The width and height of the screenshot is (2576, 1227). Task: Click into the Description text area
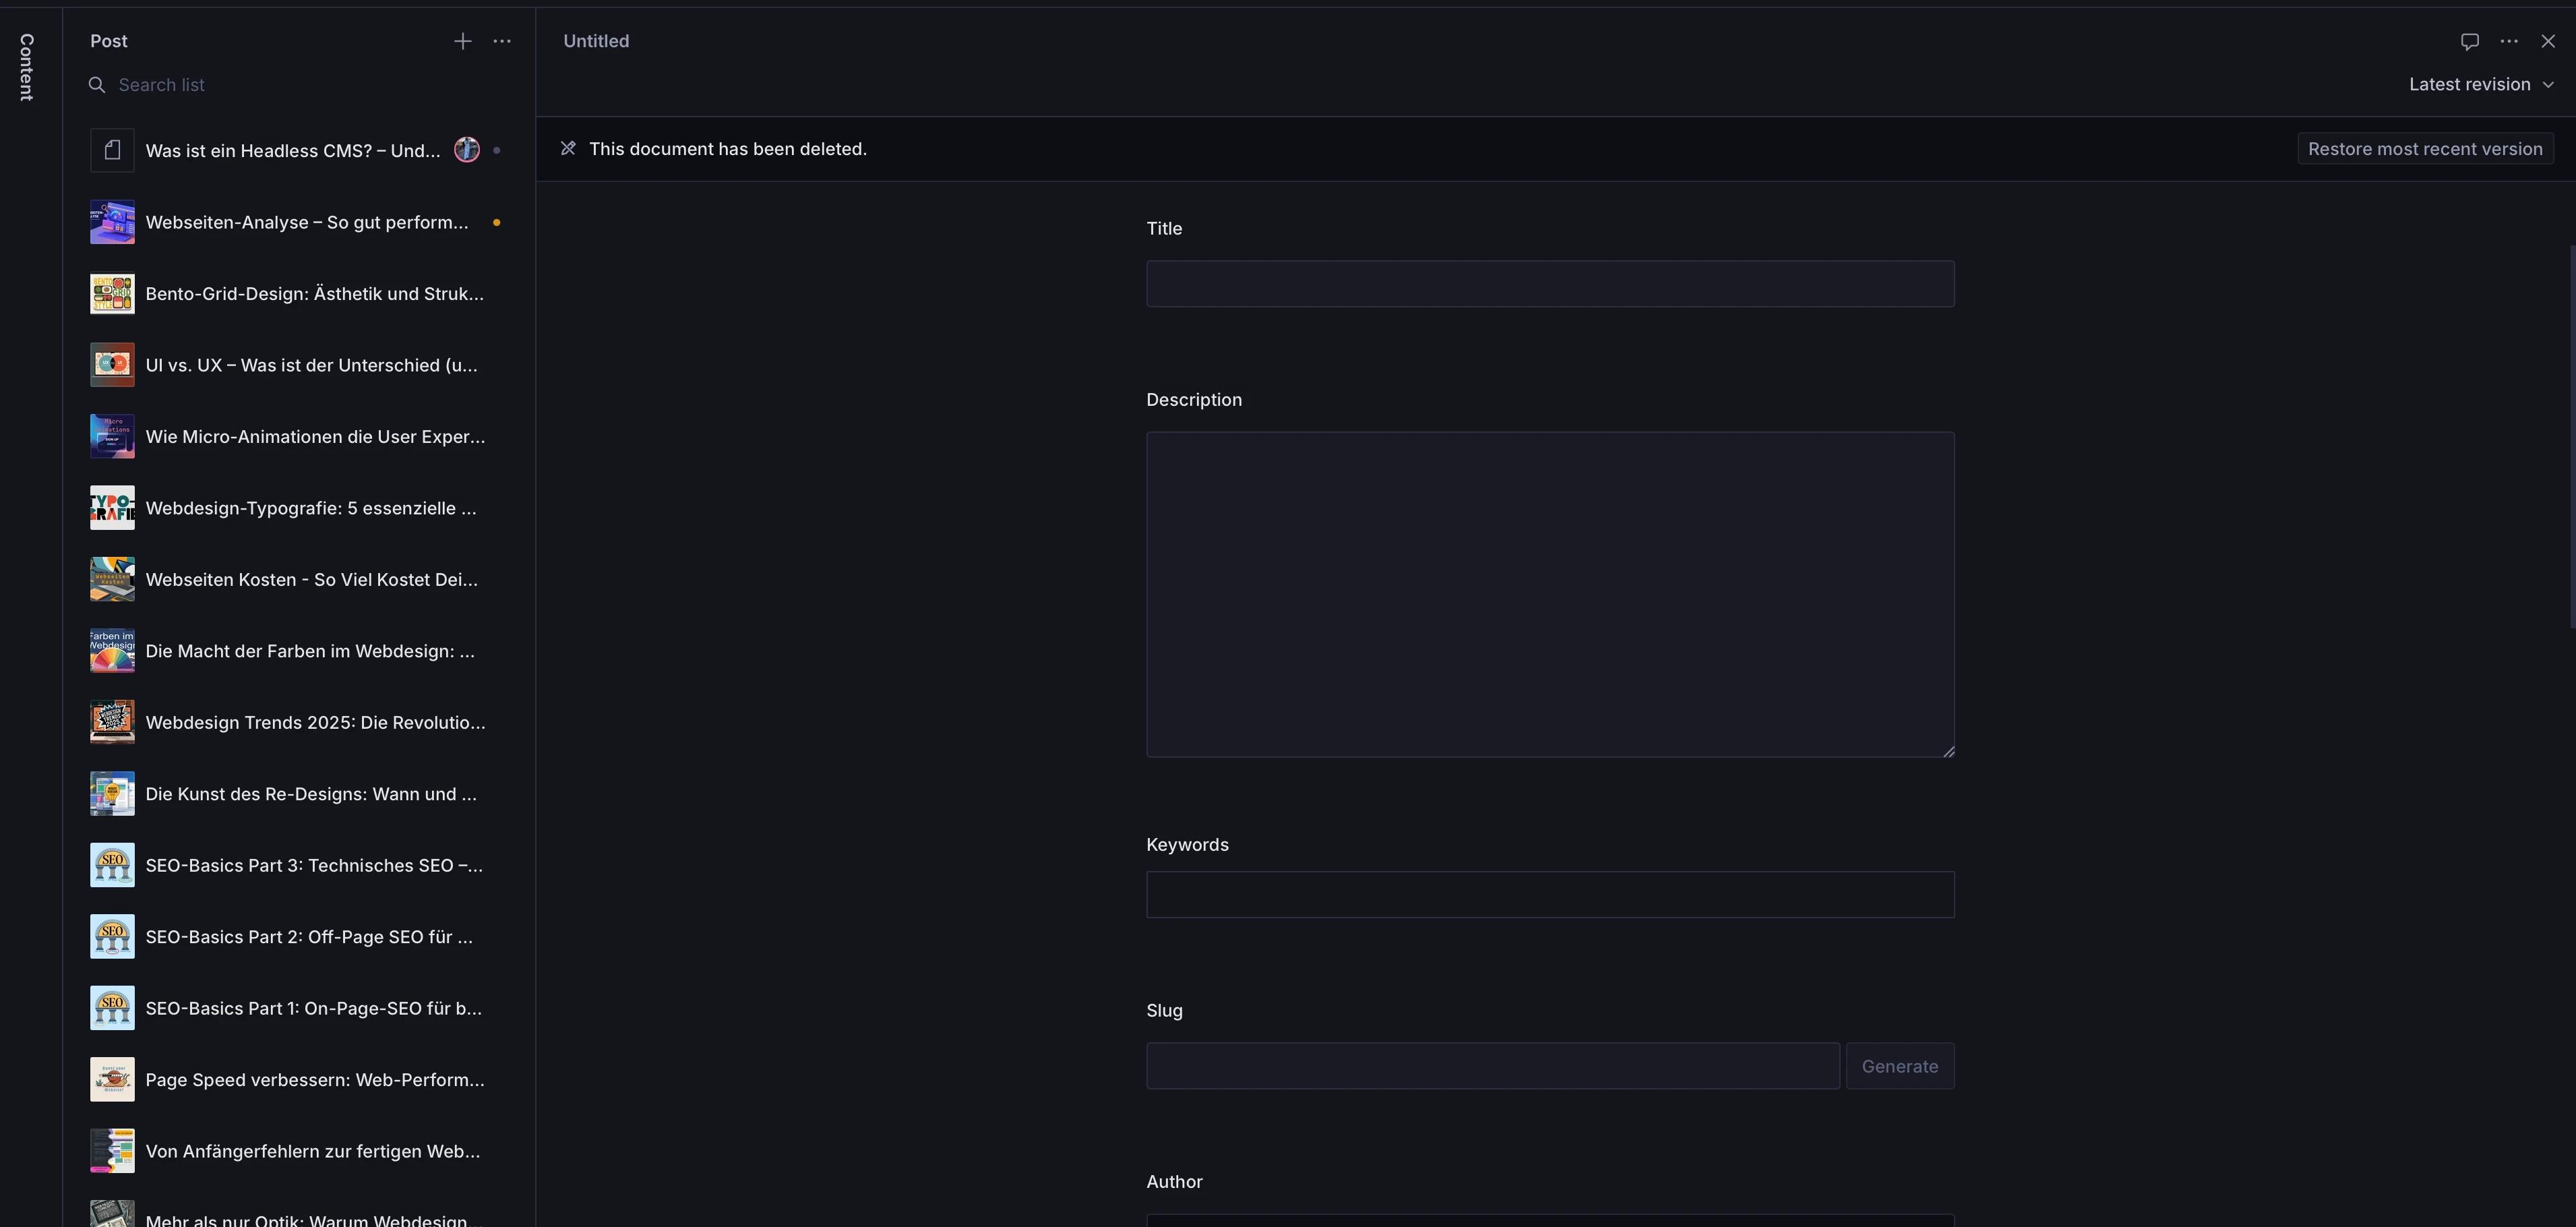(x=1549, y=594)
